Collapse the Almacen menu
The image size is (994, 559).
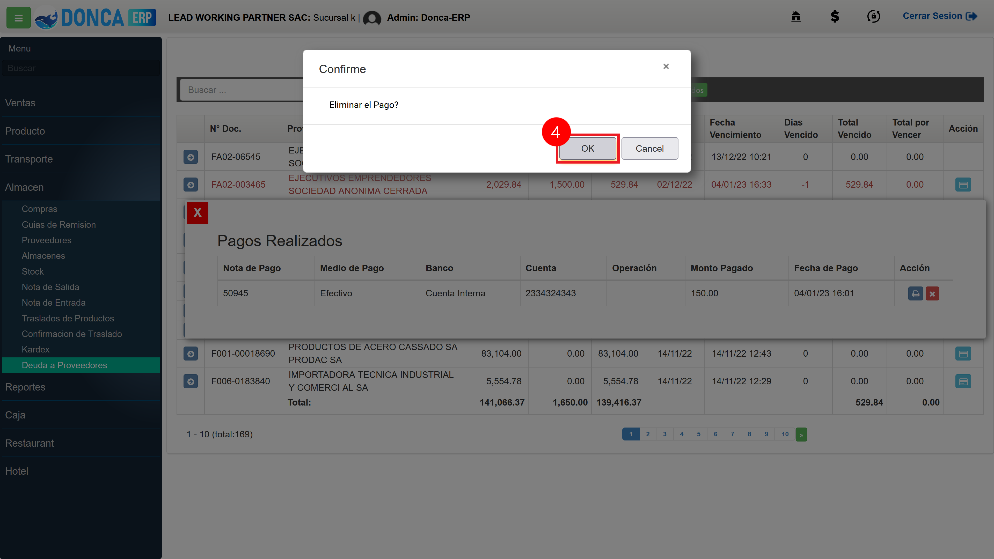pyautogui.click(x=81, y=187)
